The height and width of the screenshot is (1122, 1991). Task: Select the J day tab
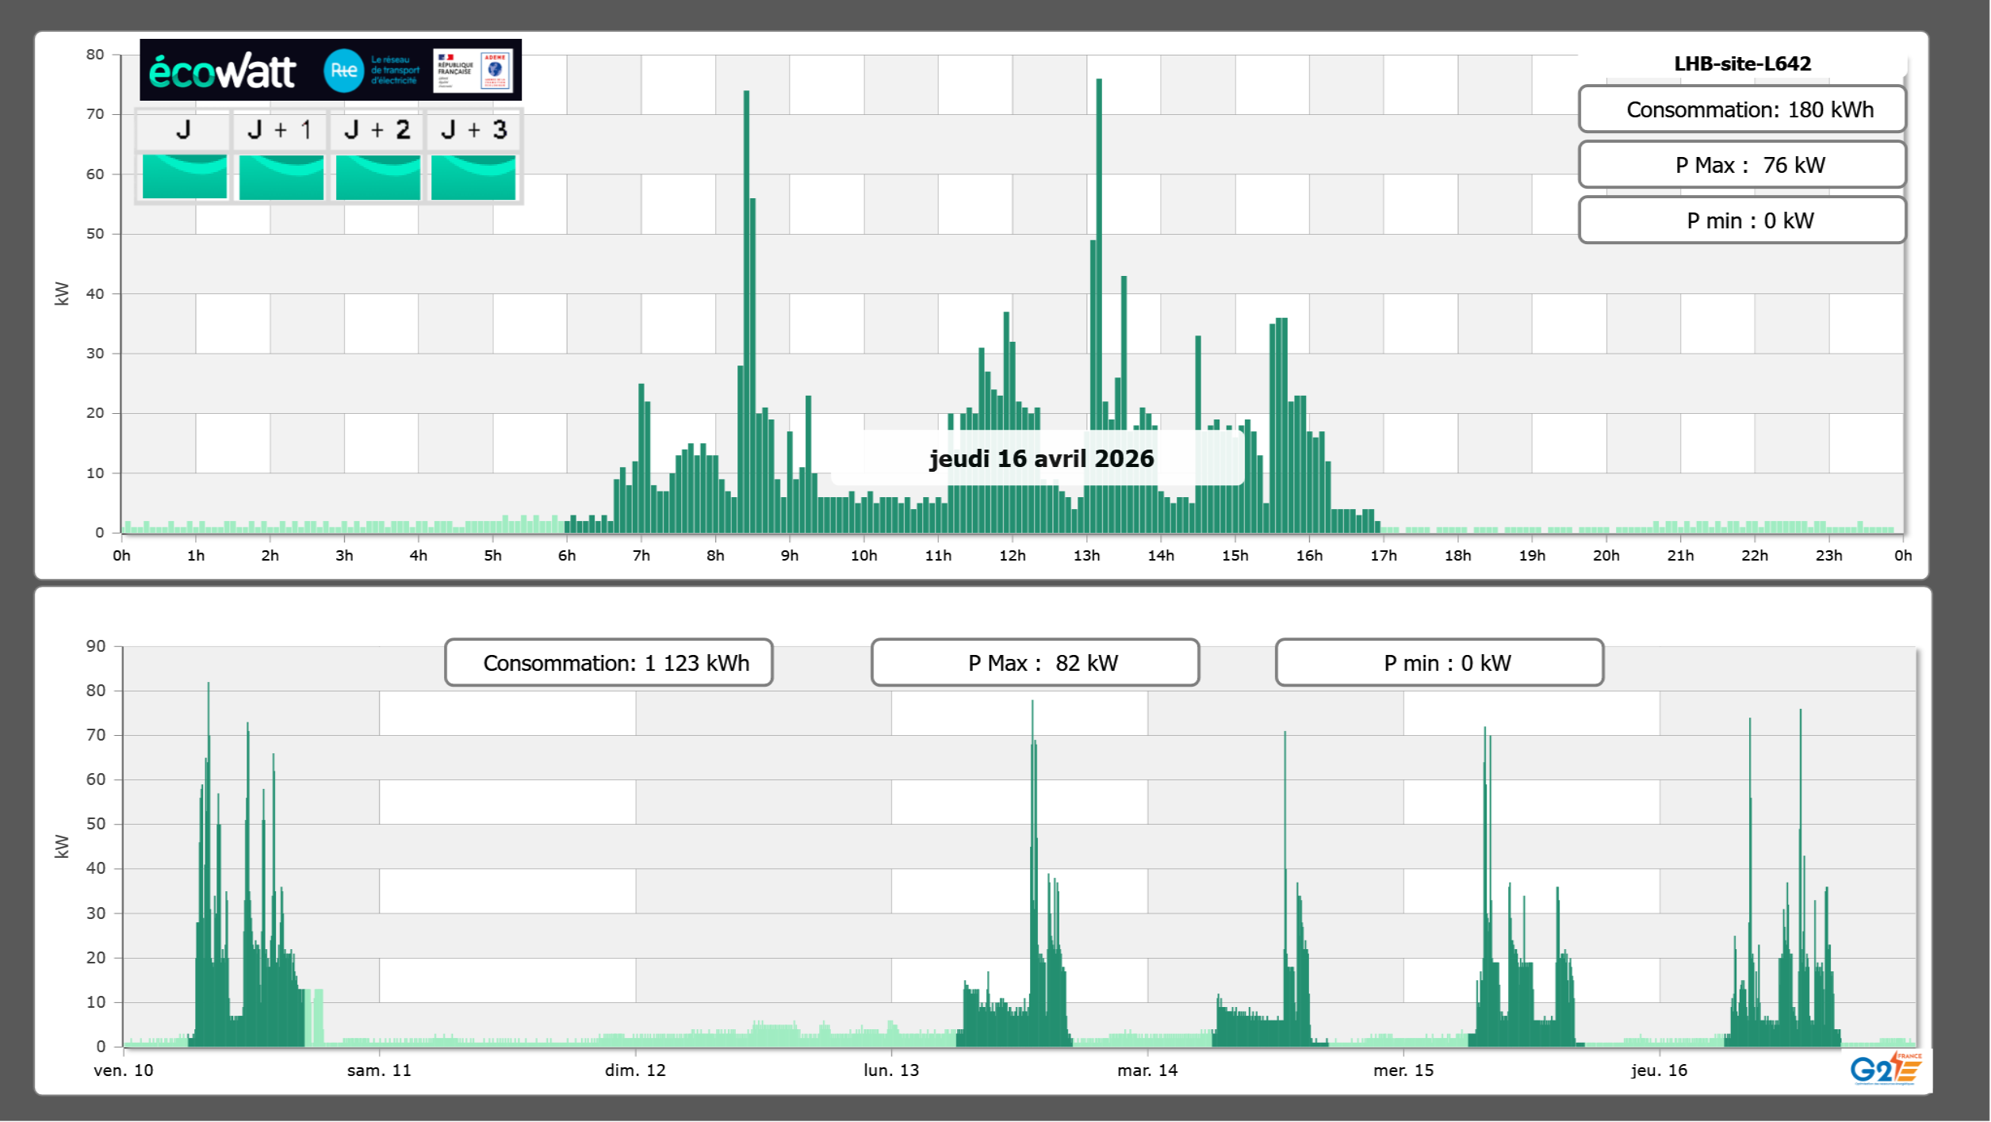183,130
